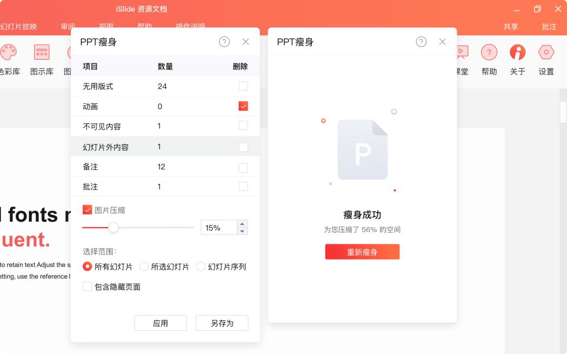Click the 另存为 save-as button
This screenshot has width=567, height=354.
click(222, 323)
